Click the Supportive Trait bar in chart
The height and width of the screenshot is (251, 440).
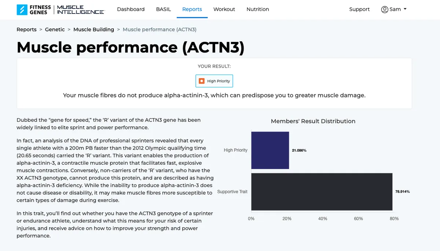click(322, 192)
